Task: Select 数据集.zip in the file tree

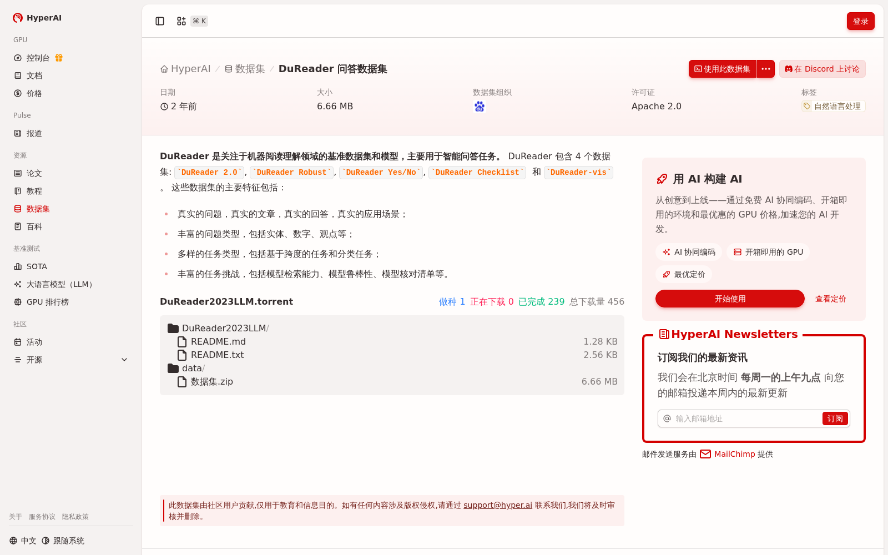Action: pyautogui.click(x=211, y=381)
